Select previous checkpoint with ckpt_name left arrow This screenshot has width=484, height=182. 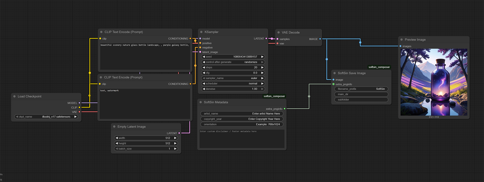[x=17, y=117]
